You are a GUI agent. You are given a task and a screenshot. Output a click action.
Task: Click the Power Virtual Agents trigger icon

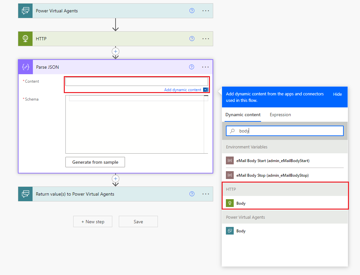(25, 11)
